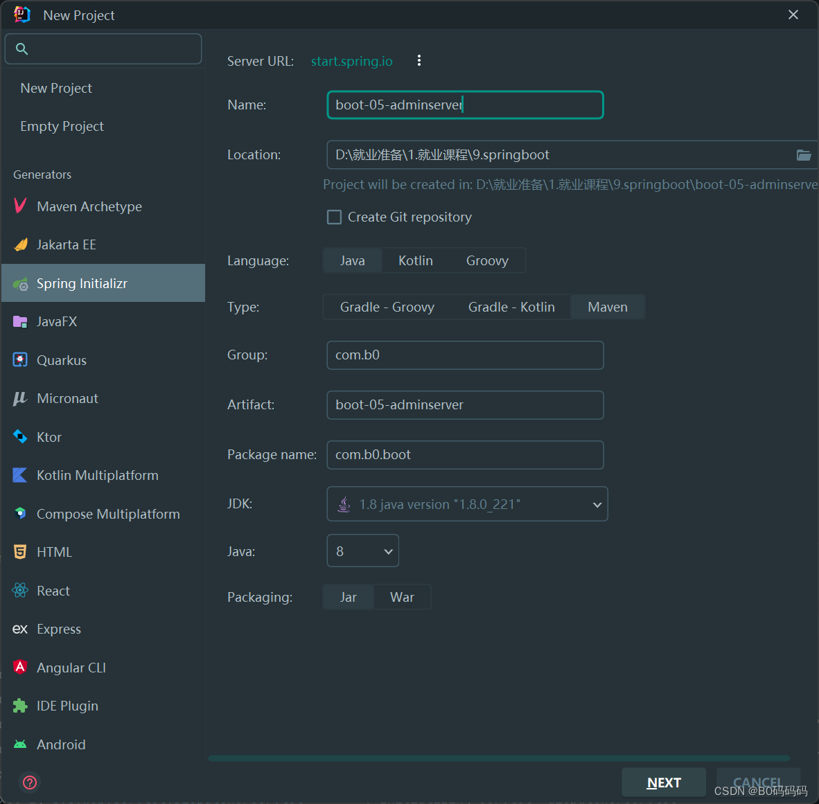Image resolution: width=819 pixels, height=804 pixels.
Task: Click the 'Generators' section heading
Action: coord(42,175)
